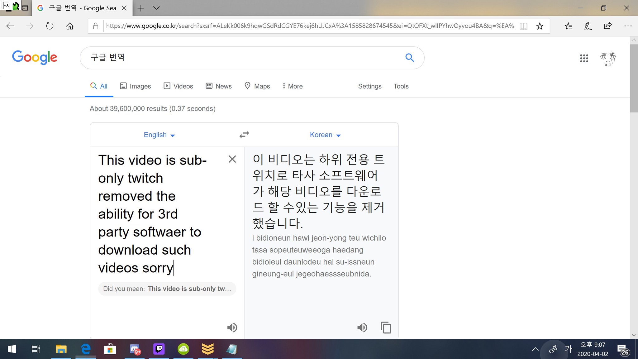Expand the English source language dropdown

pyautogui.click(x=159, y=135)
